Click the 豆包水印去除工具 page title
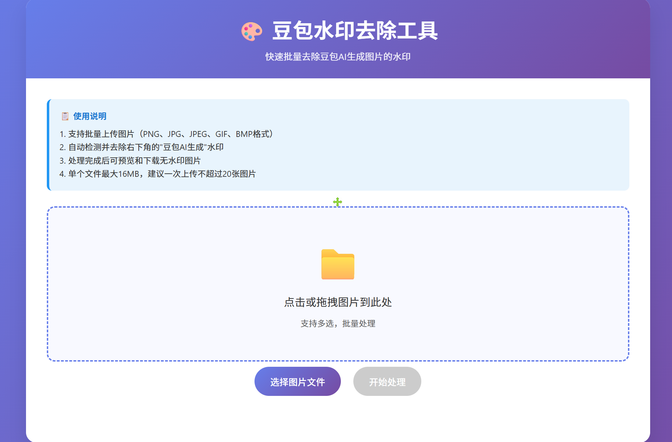 tap(355, 31)
